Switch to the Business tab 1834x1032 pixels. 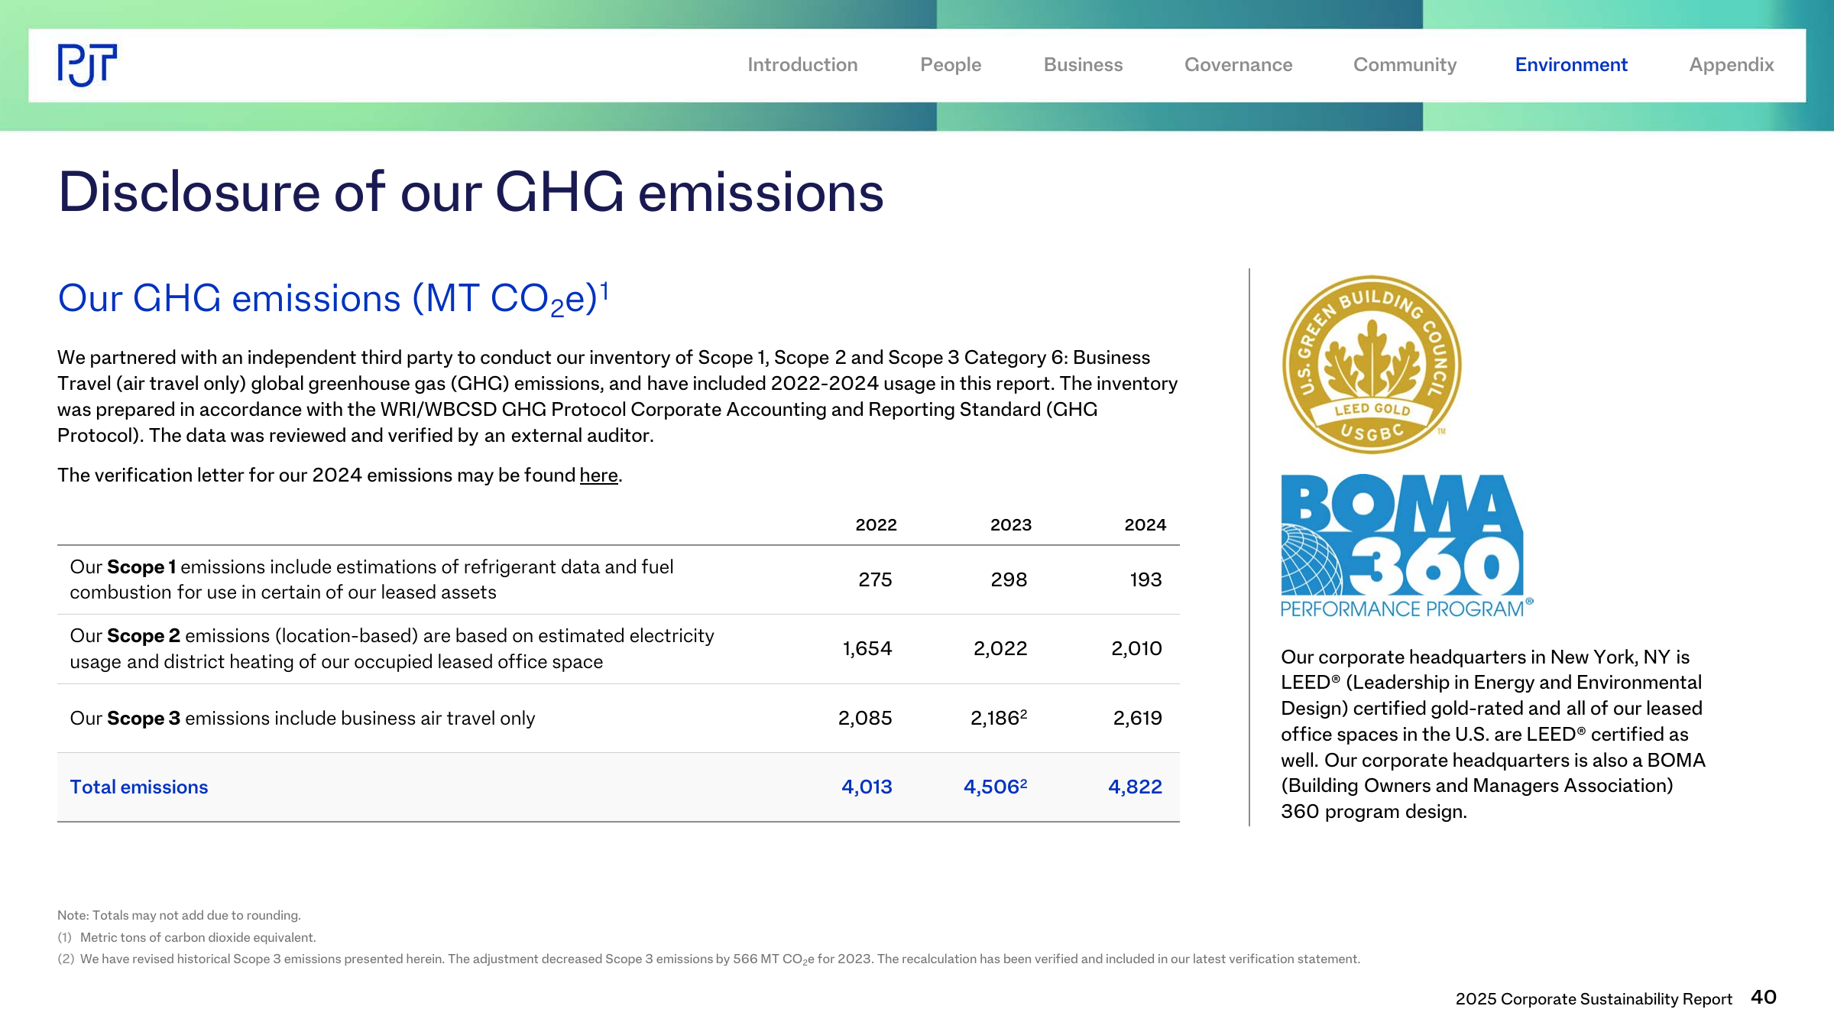pos(1083,65)
